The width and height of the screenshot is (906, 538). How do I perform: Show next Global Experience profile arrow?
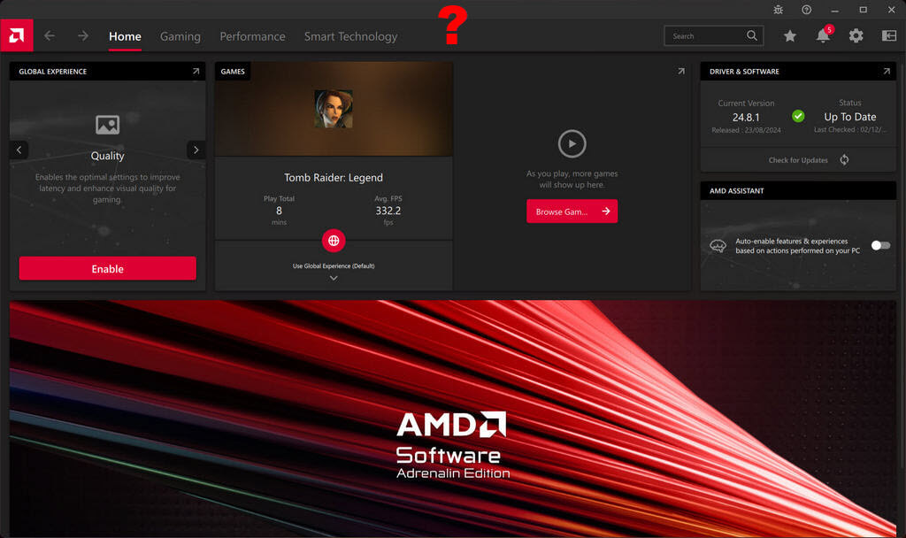click(x=196, y=150)
